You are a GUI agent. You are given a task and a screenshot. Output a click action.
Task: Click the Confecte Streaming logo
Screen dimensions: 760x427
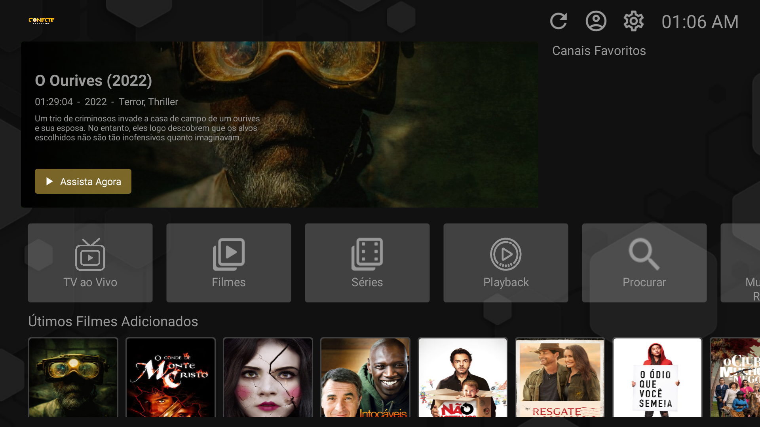coord(41,21)
